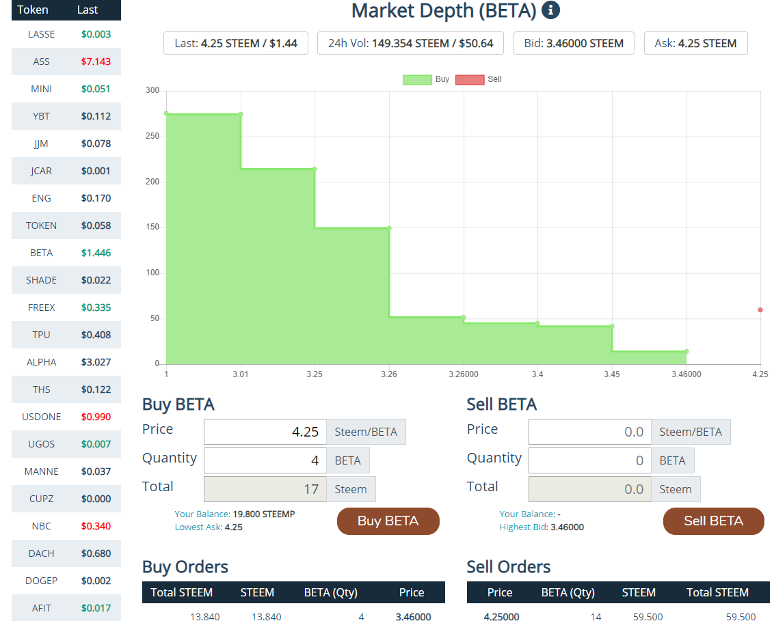774x621 pixels.
Task: Select the TPU token row
Action: click(x=66, y=335)
